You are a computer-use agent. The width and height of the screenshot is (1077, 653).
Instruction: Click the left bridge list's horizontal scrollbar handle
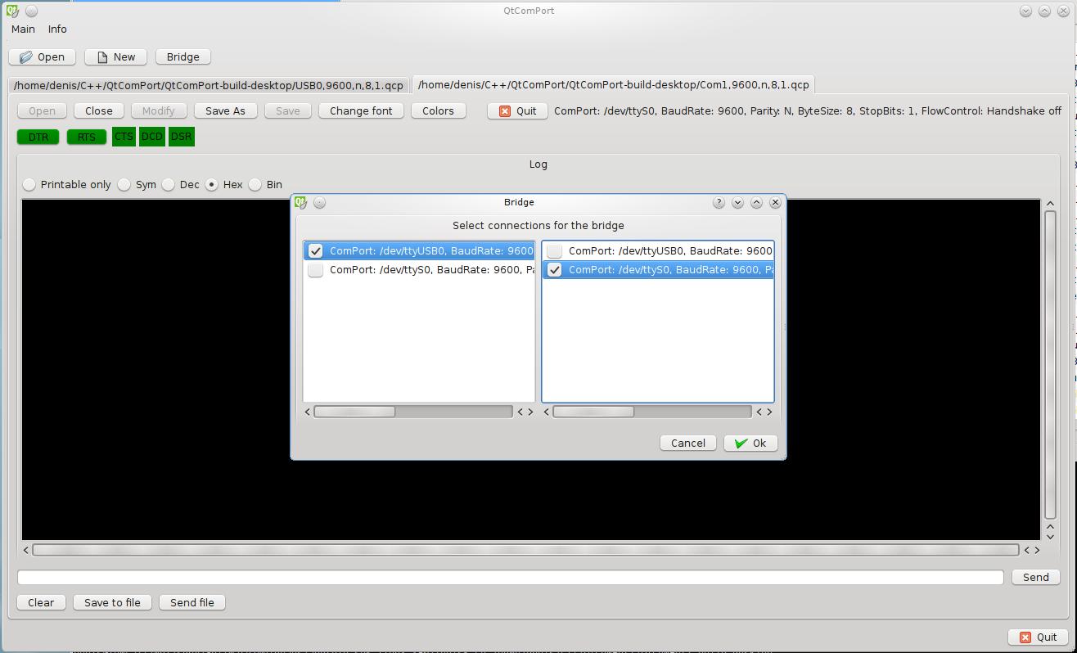click(354, 412)
